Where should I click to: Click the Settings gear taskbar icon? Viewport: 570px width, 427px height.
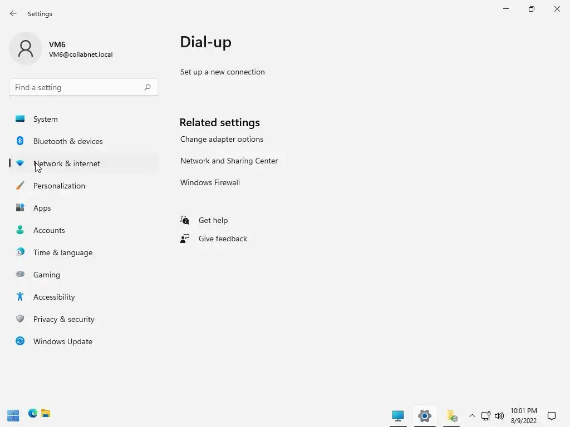coord(425,416)
